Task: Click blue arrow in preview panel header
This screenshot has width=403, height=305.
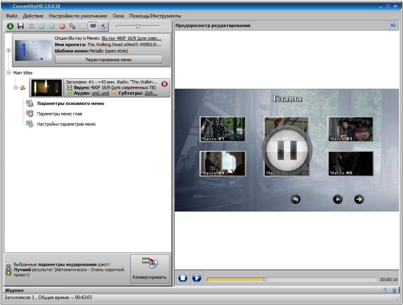Action: tap(393, 25)
